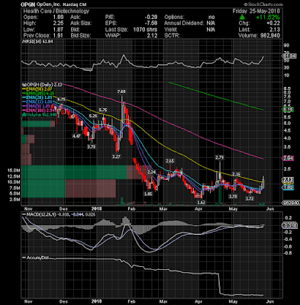Click the Prev Close value 1.91
Screen dimensions: 300x305
coord(57,36)
